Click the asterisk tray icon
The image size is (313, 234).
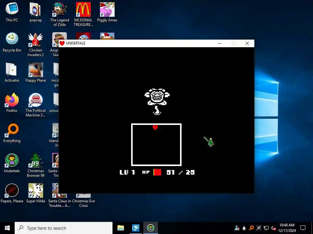(x=259, y=228)
